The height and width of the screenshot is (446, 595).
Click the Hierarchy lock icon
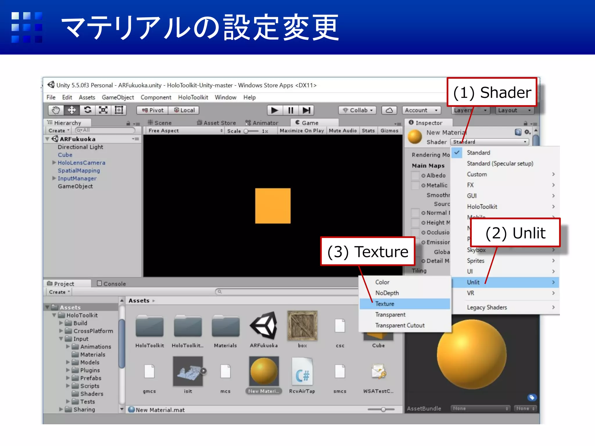point(128,123)
